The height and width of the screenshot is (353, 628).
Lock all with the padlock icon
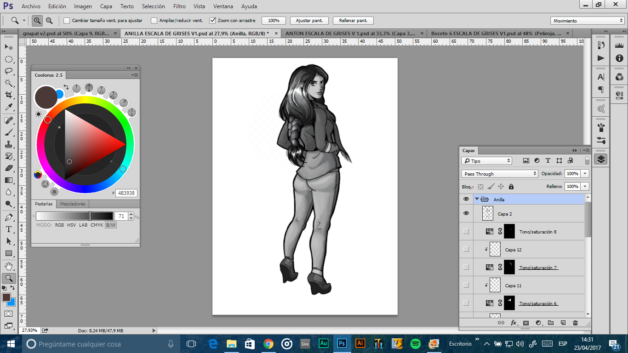(x=511, y=187)
